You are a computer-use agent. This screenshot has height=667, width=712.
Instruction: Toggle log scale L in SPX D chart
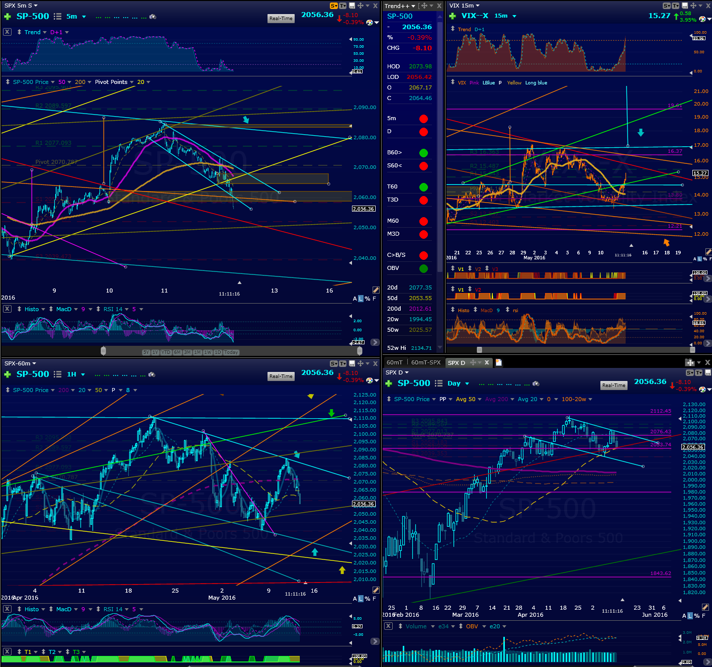pos(690,616)
